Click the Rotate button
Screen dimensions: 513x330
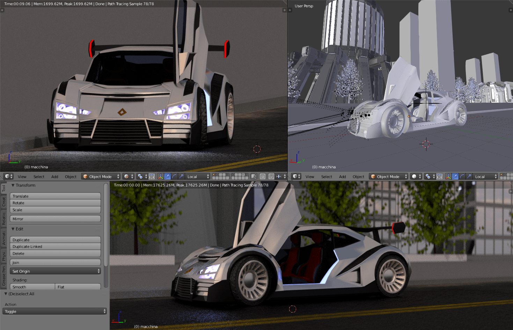(x=55, y=203)
